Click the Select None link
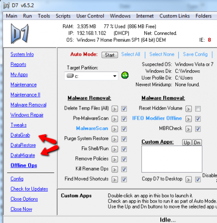Screen dimensions: 217x223 click(162, 54)
